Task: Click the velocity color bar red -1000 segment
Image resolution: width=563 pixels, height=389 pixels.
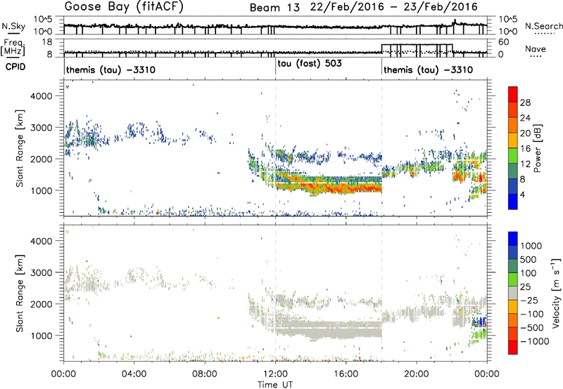Action: click(x=513, y=348)
